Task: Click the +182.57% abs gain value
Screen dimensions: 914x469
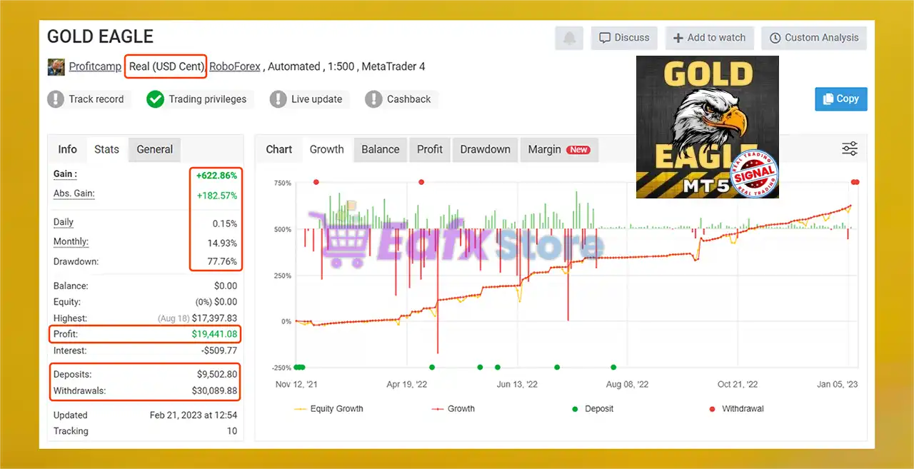Action: coord(217,196)
